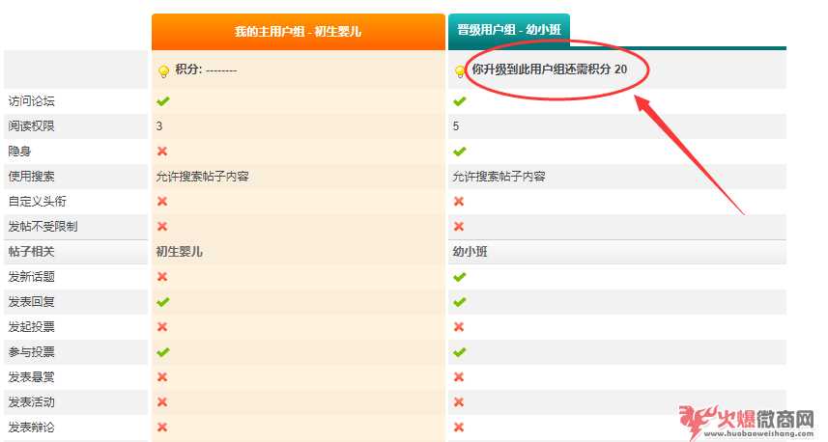
Task: Click the red cross for 发表活动 in the 幼小班 column
Action: click(x=459, y=401)
